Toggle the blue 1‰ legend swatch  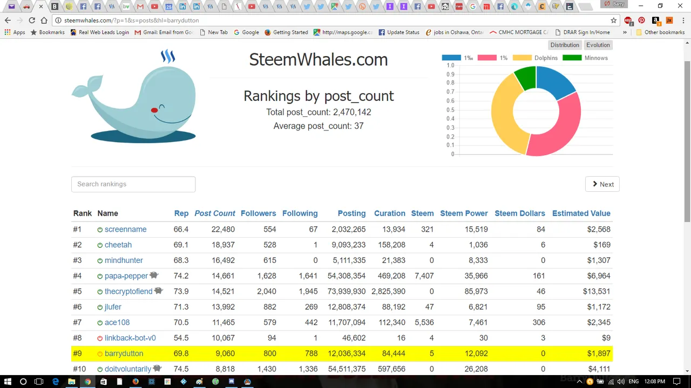[451, 58]
